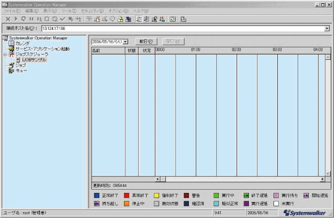This screenshot has width=334, height=218.
Task: Click the pause-with-x release toolbar icon
Action: (40, 19)
